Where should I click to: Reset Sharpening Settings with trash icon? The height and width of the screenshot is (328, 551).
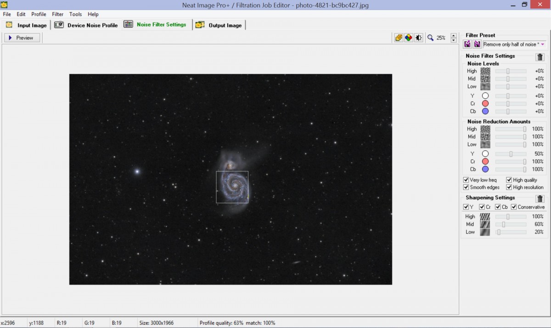click(540, 199)
